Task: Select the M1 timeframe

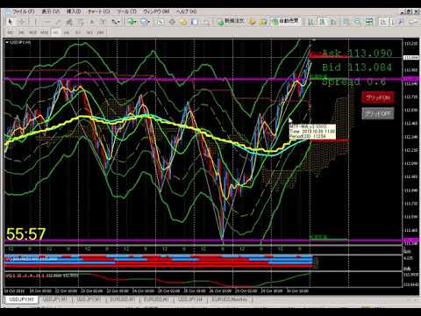Action: (11, 32)
